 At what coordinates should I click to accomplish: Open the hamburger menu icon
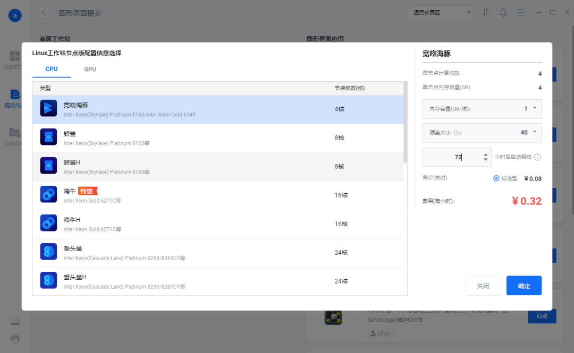tap(521, 13)
